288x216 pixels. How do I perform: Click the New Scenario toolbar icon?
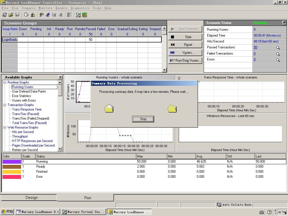(4, 15)
